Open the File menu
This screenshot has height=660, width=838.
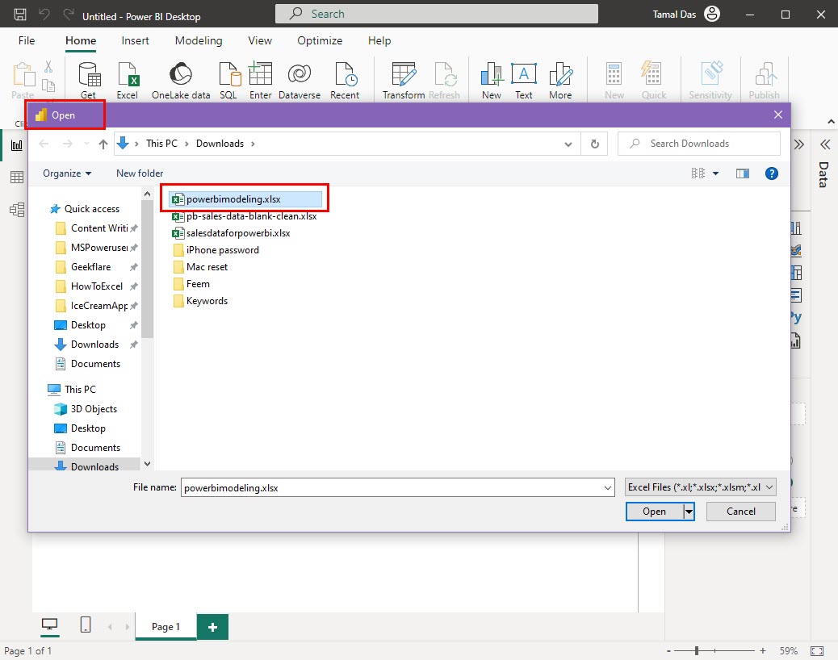point(26,40)
